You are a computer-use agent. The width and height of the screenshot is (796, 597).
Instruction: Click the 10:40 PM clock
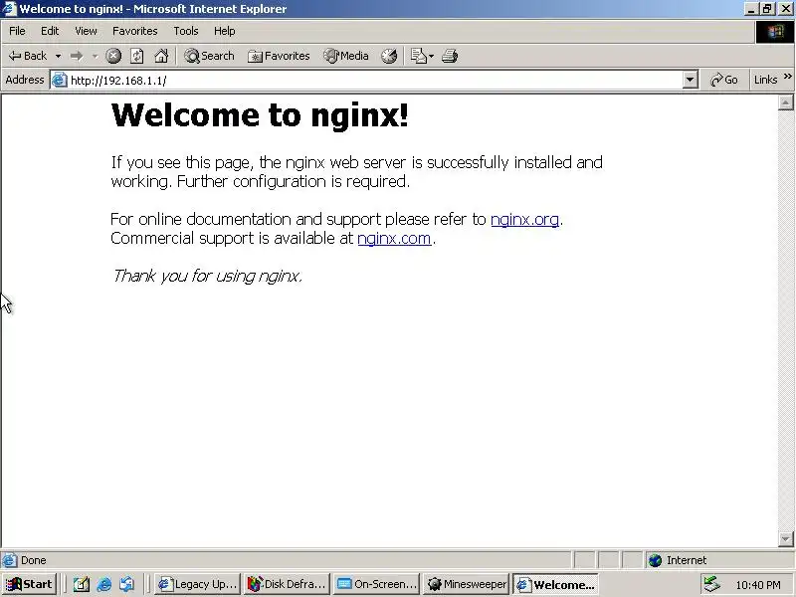[x=758, y=585]
